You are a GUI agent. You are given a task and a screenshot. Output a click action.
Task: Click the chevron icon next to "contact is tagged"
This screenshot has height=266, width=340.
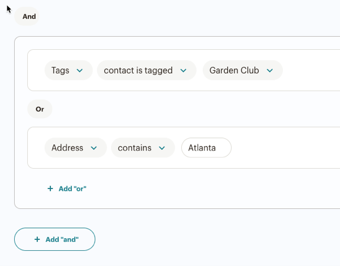(184, 71)
